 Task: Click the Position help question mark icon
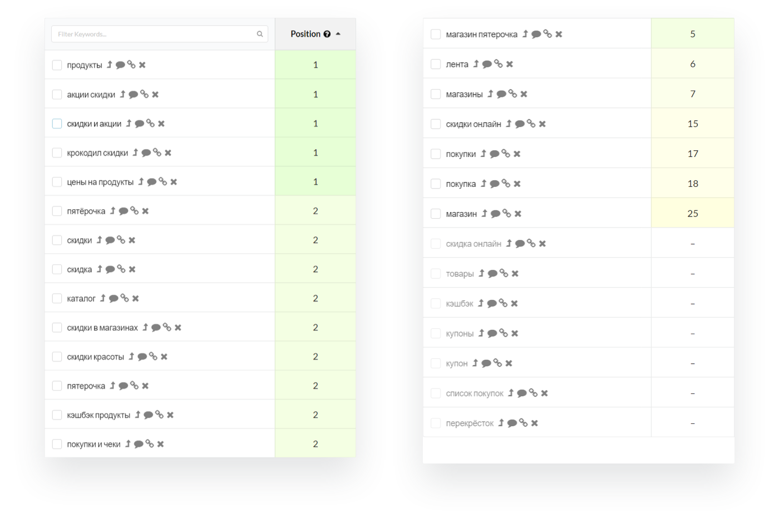(x=327, y=34)
